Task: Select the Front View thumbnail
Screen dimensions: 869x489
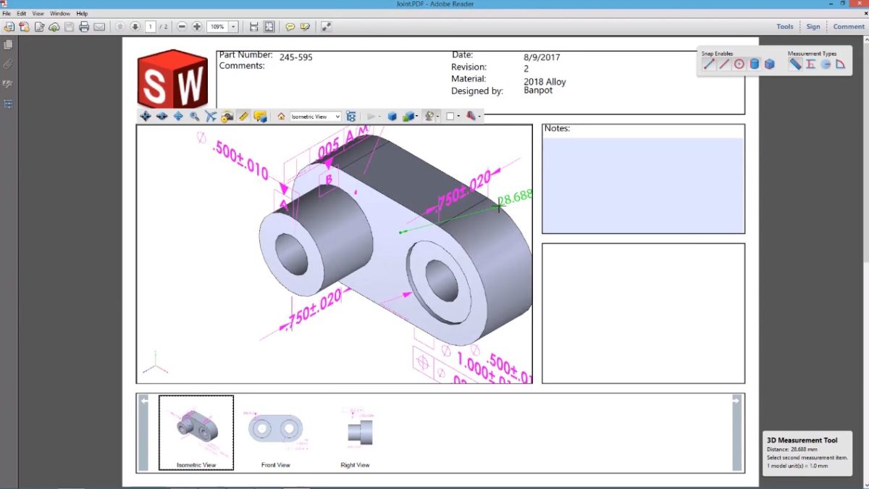Action: 275,430
